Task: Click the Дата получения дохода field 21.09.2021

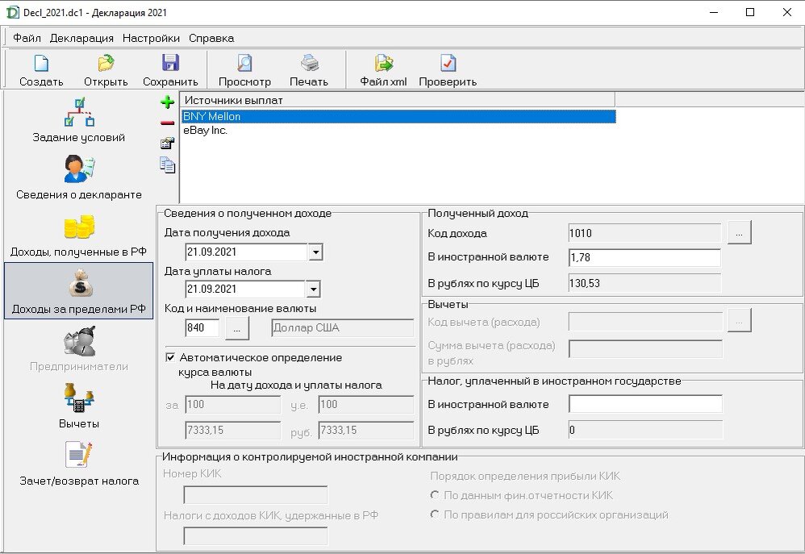Action: click(247, 252)
